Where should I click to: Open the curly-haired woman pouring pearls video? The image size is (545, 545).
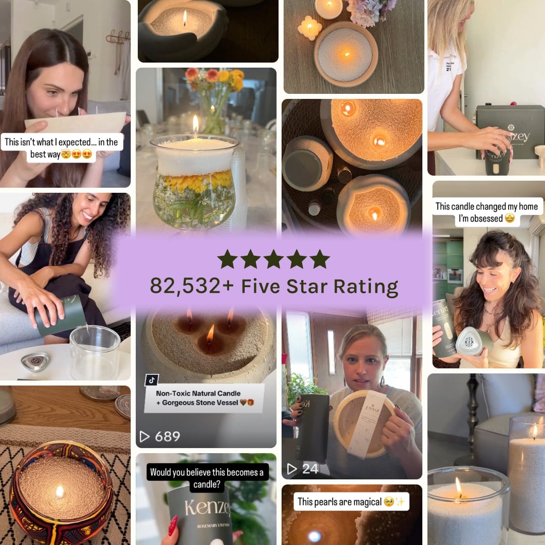(65, 287)
